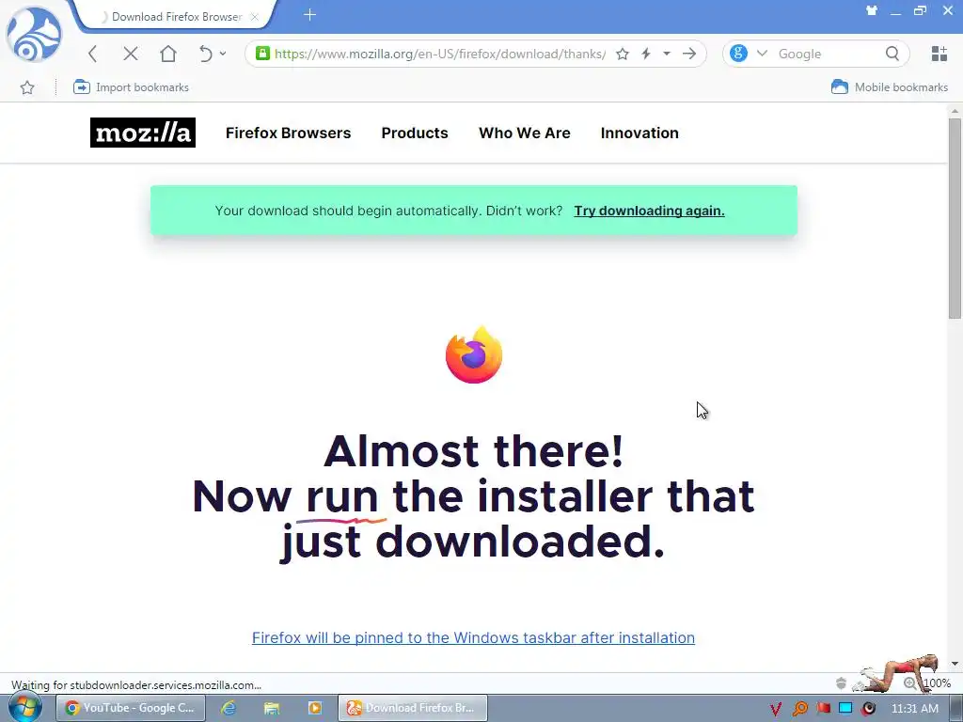Open the Products menu

tap(415, 133)
